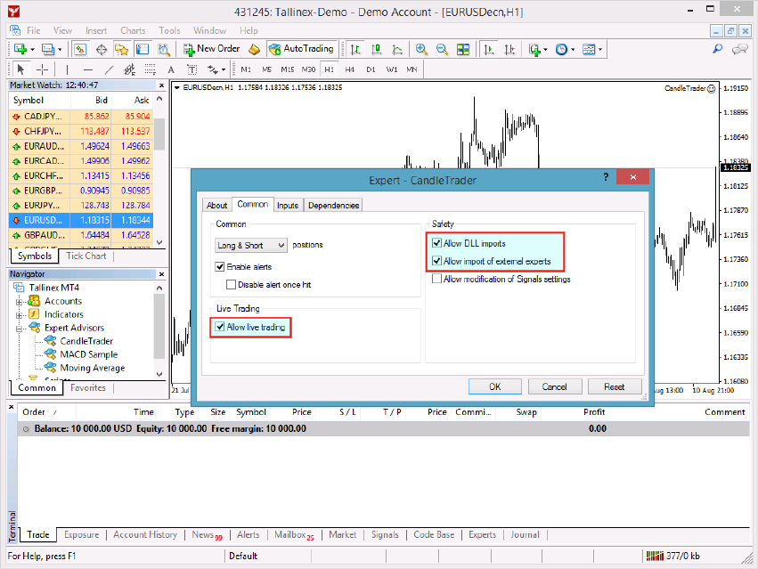This screenshot has width=758, height=569.
Task: Click the Search magnifier icon
Action: coord(718,49)
